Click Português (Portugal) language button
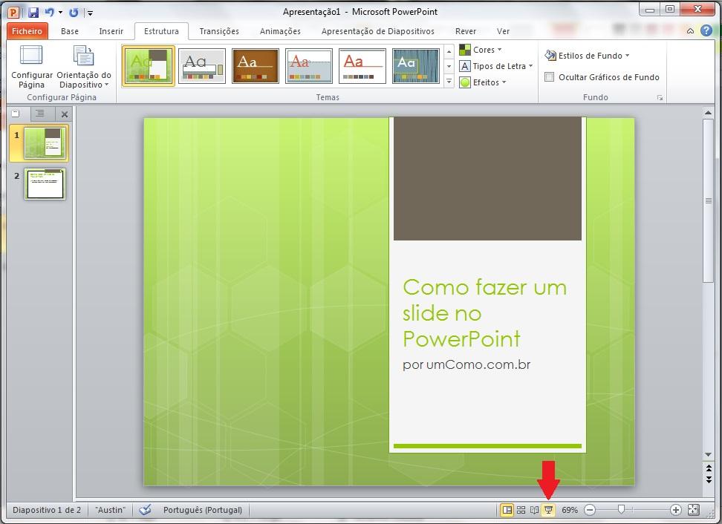Image resolution: width=722 pixels, height=524 pixels. point(202,510)
